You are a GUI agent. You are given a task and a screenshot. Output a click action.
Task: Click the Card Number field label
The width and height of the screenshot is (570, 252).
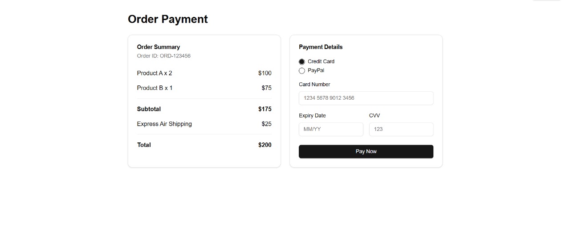pyautogui.click(x=314, y=84)
